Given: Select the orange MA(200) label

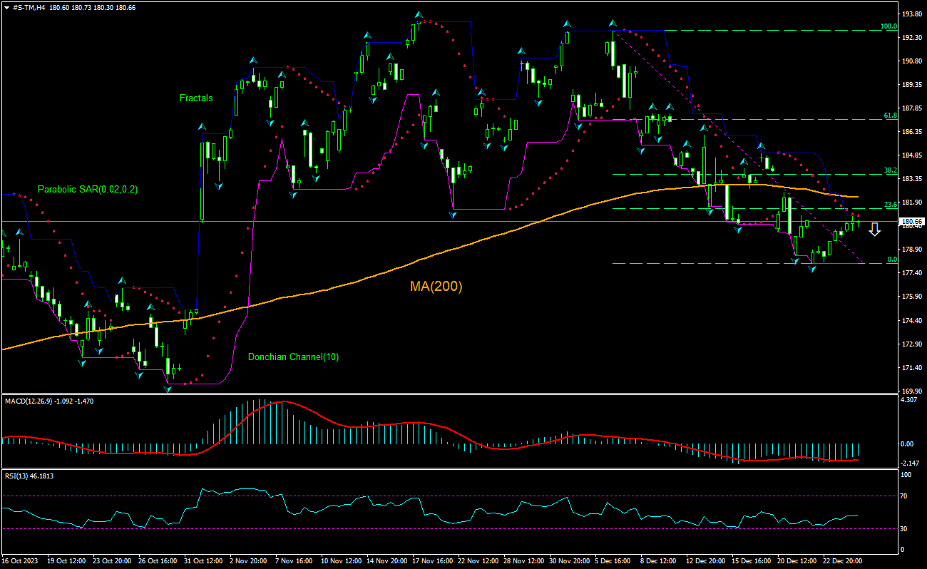Looking at the screenshot, I should click(x=436, y=287).
